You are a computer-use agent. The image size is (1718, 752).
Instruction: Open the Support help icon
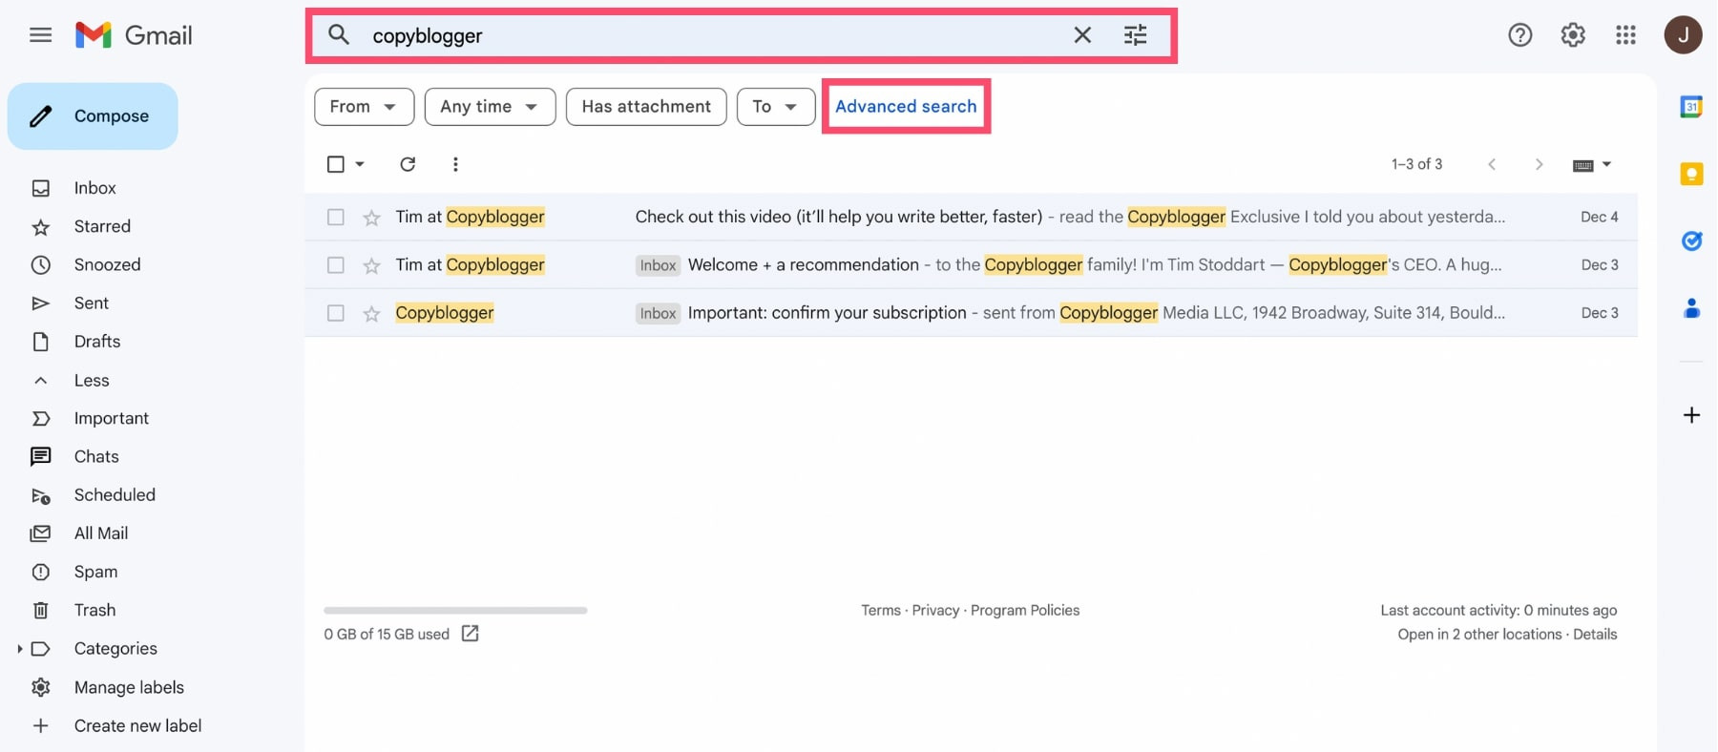[x=1520, y=35]
